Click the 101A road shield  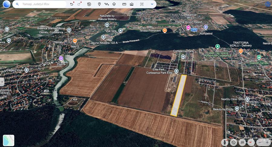coord(194,30)
